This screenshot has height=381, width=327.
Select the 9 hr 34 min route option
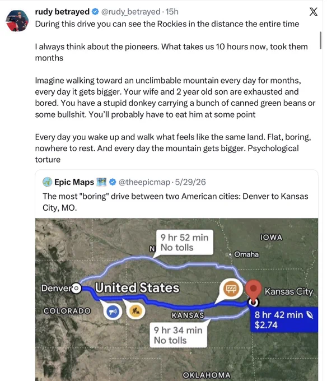178,335
